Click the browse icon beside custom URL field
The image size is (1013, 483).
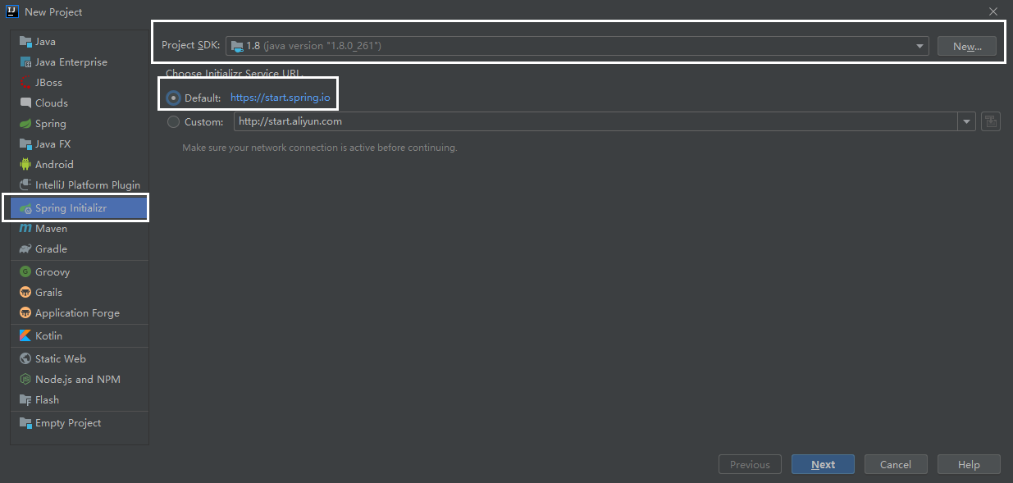click(x=990, y=121)
